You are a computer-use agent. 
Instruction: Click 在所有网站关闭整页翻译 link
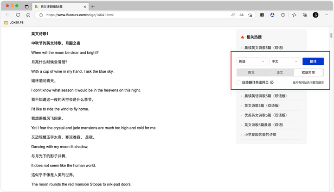(308, 82)
